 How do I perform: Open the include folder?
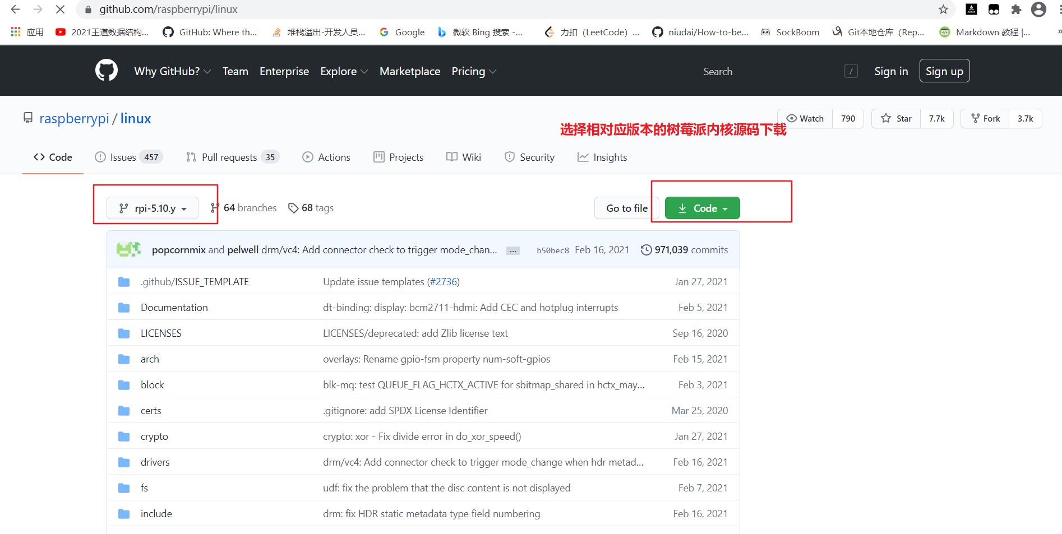[156, 514]
